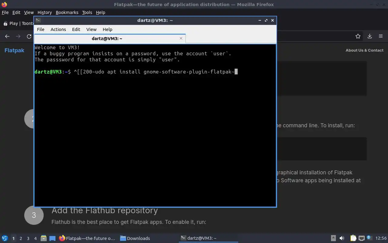Switch to workspace 1
The image size is (388, 243).
(x=13, y=238)
